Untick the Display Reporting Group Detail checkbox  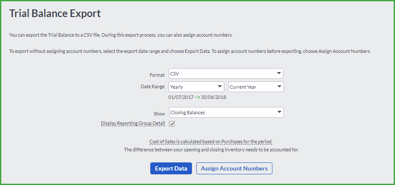(172, 124)
